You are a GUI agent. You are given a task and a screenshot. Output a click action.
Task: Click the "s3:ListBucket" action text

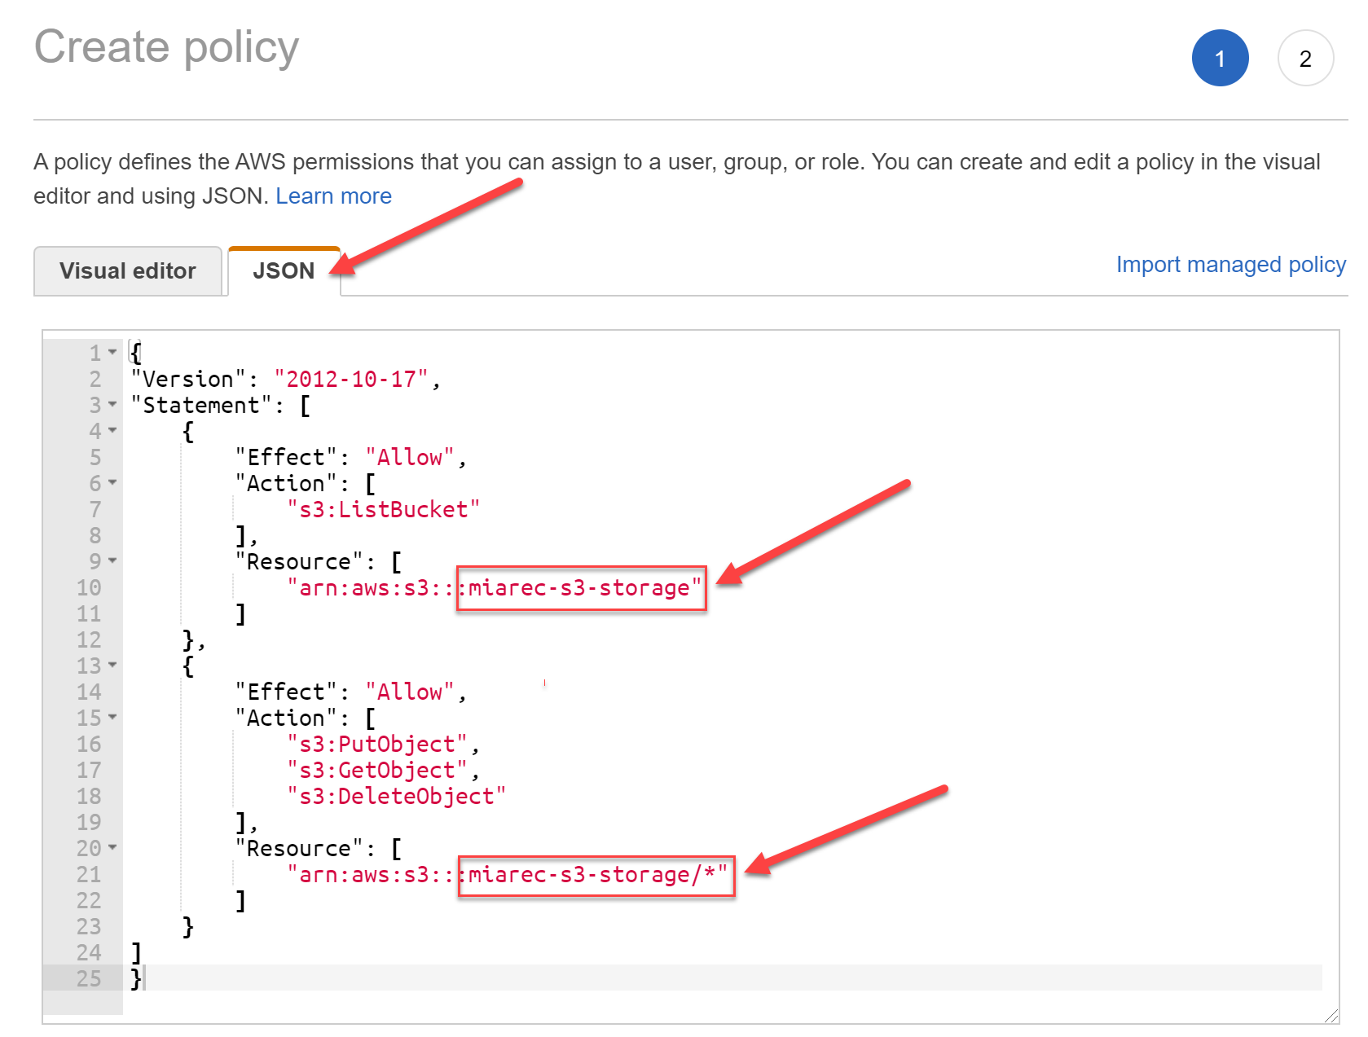(383, 509)
